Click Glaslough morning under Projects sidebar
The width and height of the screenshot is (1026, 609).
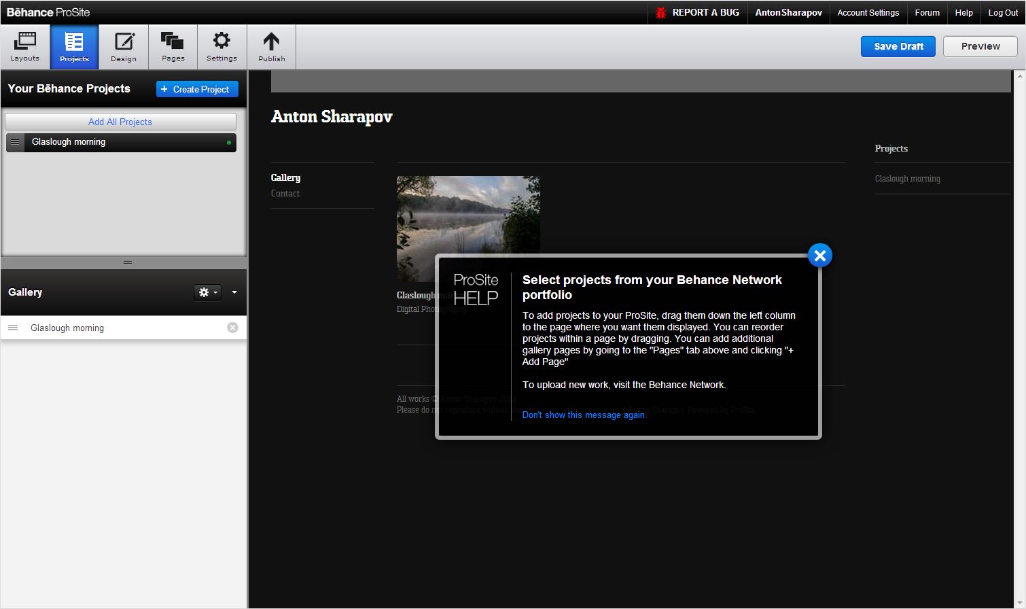pos(907,179)
